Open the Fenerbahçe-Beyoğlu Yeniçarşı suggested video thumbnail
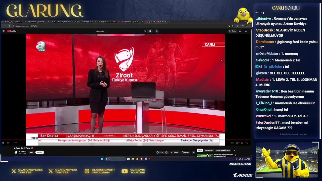 pyautogui.click(x=205, y=155)
